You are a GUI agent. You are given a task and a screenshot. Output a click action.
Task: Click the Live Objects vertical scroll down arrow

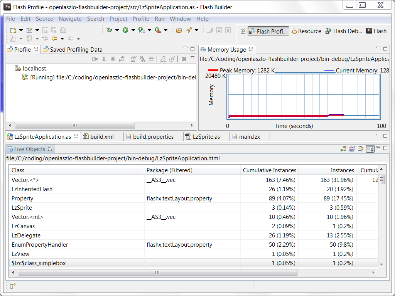(x=381, y=264)
